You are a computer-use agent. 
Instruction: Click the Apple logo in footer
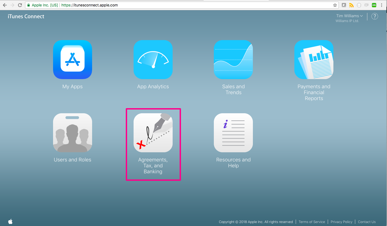pyautogui.click(x=11, y=221)
